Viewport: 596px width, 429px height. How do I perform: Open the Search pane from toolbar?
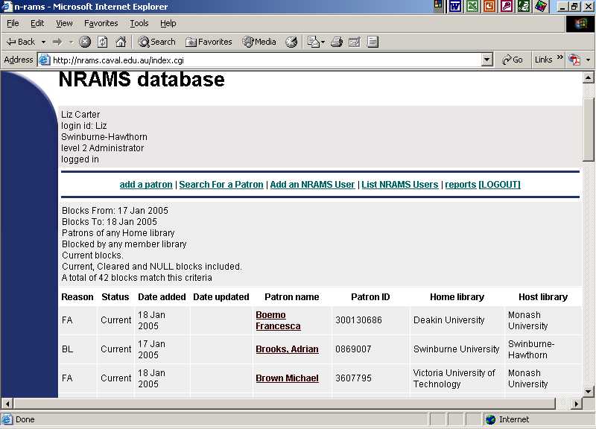(156, 42)
